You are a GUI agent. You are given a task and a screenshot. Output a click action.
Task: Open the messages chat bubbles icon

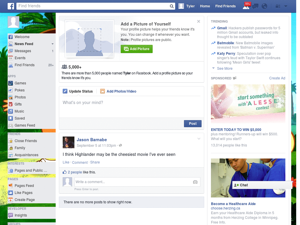255,6
